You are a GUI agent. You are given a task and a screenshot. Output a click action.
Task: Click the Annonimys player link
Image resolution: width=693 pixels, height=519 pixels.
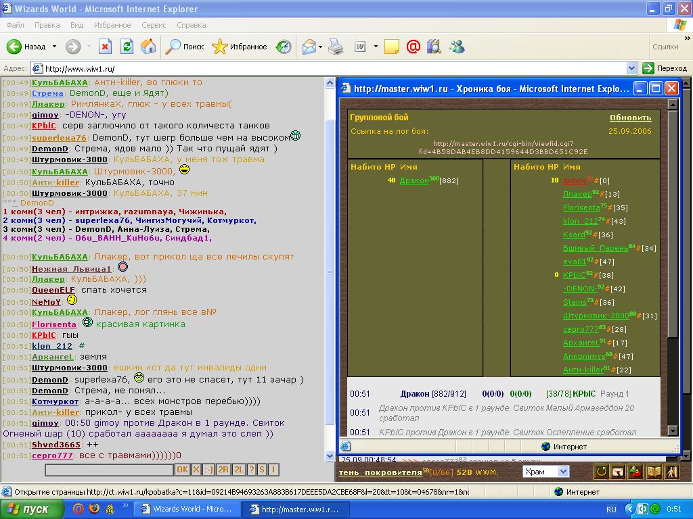[584, 356]
